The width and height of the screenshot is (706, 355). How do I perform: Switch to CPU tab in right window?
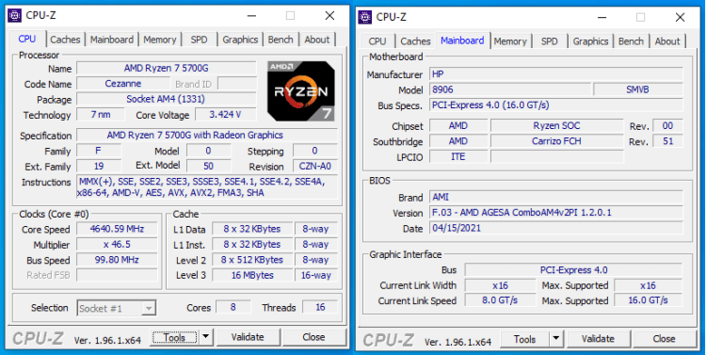(377, 41)
